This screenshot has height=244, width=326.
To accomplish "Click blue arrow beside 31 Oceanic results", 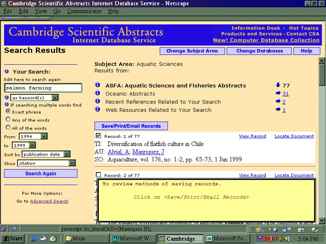I will tap(278, 93).
